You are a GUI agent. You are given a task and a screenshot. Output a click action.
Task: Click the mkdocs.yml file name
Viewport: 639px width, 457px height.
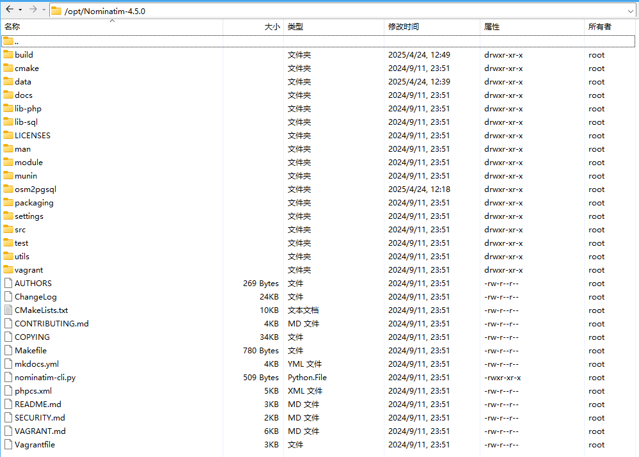pos(36,364)
